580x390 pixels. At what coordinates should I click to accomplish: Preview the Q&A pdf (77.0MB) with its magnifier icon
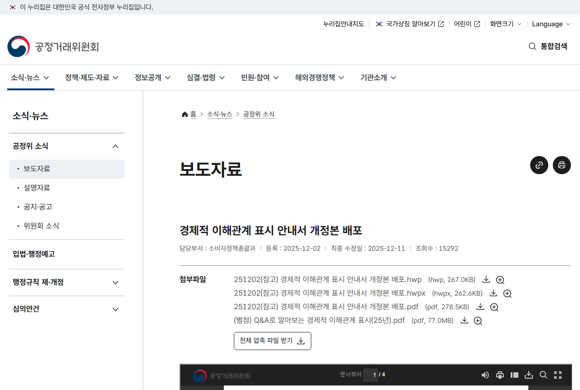coord(478,321)
